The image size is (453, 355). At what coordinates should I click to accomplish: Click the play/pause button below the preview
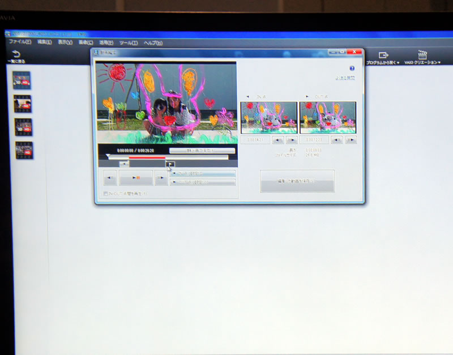tap(136, 178)
